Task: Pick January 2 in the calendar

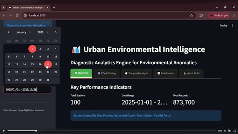Action: (40, 49)
